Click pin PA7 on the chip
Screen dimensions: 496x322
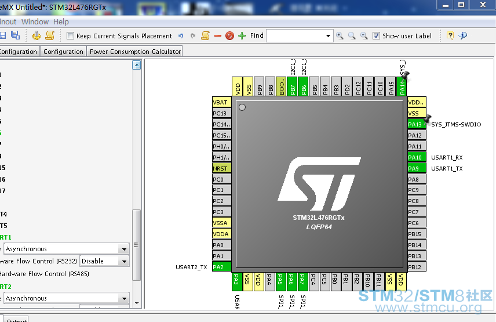[302, 282]
